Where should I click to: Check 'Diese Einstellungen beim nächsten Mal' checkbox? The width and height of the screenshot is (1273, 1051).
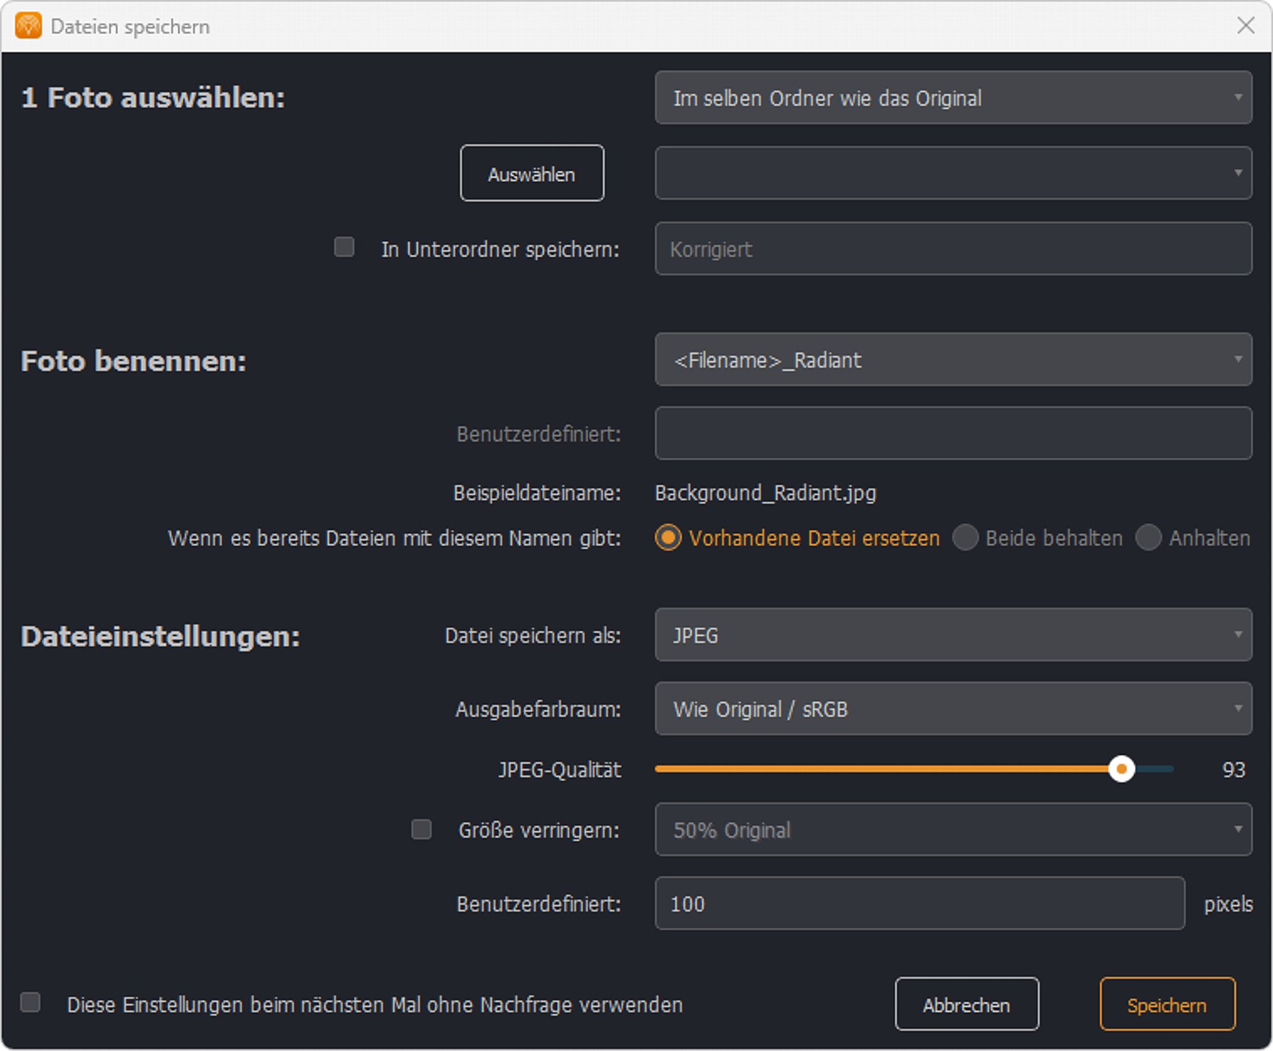pyautogui.click(x=31, y=1003)
